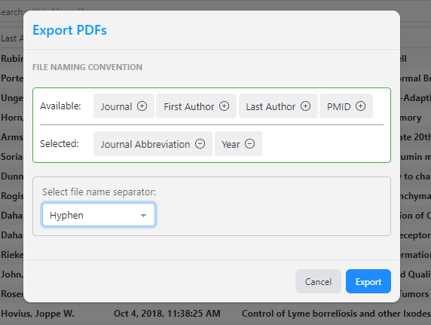
Task: Select the Last Author chip label
Action: 271,106
